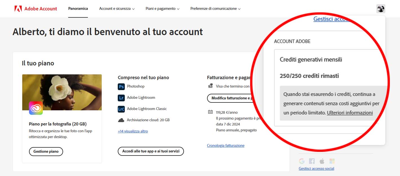
Task: Click the Adobe Lightroom Lr icon
Action: click(x=121, y=98)
